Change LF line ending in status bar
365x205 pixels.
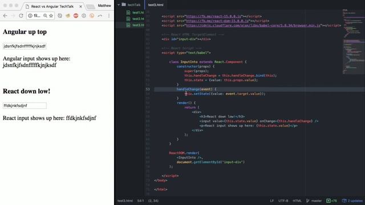[x=272, y=201]
